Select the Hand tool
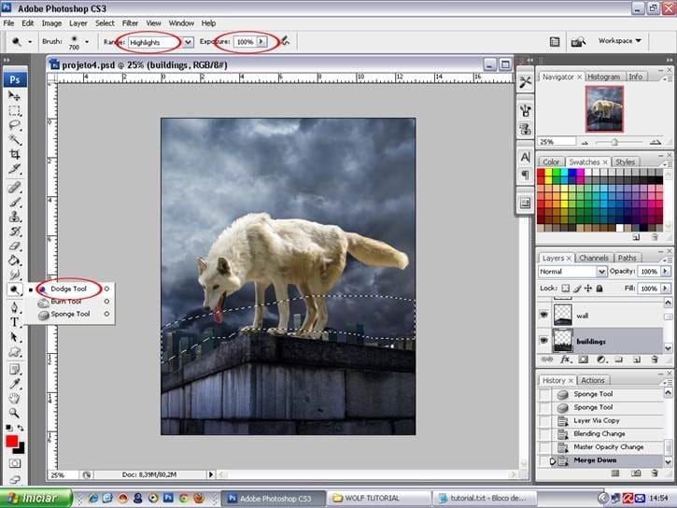The width and height of the screenshot is (677, 508). [x=14, y=398]
